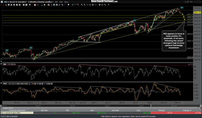Select the red pencil edit icon

click(35, 5)
